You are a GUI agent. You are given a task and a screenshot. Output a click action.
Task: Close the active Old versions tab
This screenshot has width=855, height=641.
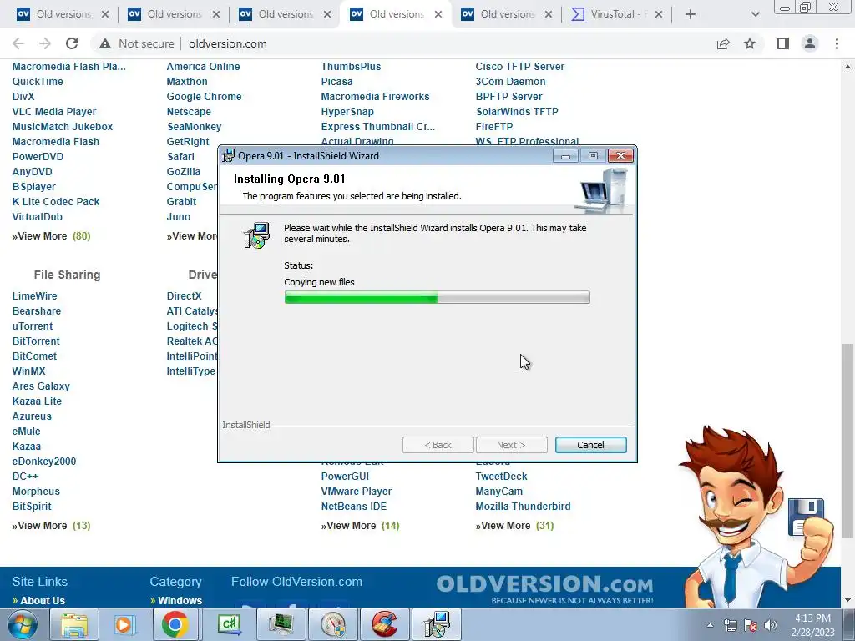[438, 14]
